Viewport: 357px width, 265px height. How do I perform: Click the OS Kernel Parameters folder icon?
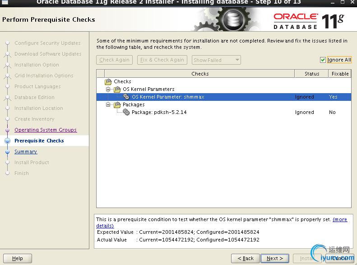tap(117, 89)
